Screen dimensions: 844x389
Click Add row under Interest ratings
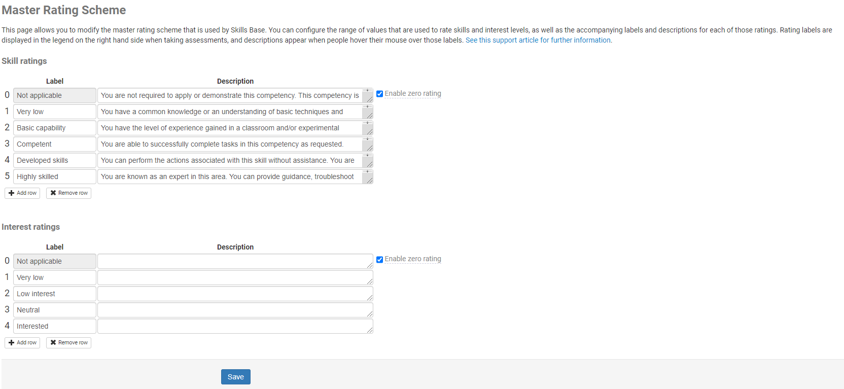(22, 343)
